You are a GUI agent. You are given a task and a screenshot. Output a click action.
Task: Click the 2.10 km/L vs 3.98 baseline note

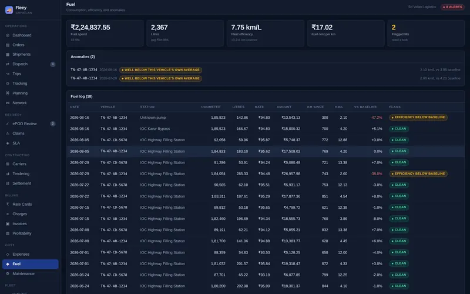[440, 70]
